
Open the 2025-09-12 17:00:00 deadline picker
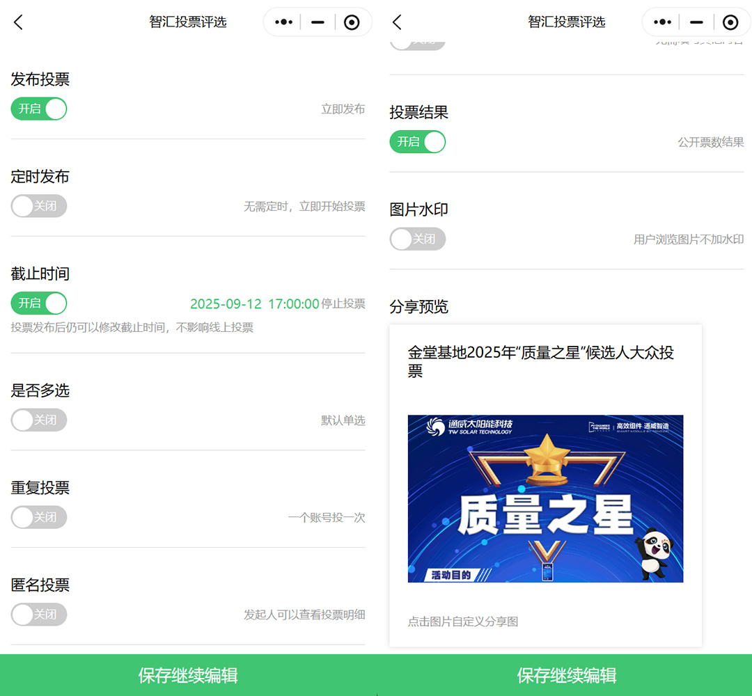(x=254, y=304)
